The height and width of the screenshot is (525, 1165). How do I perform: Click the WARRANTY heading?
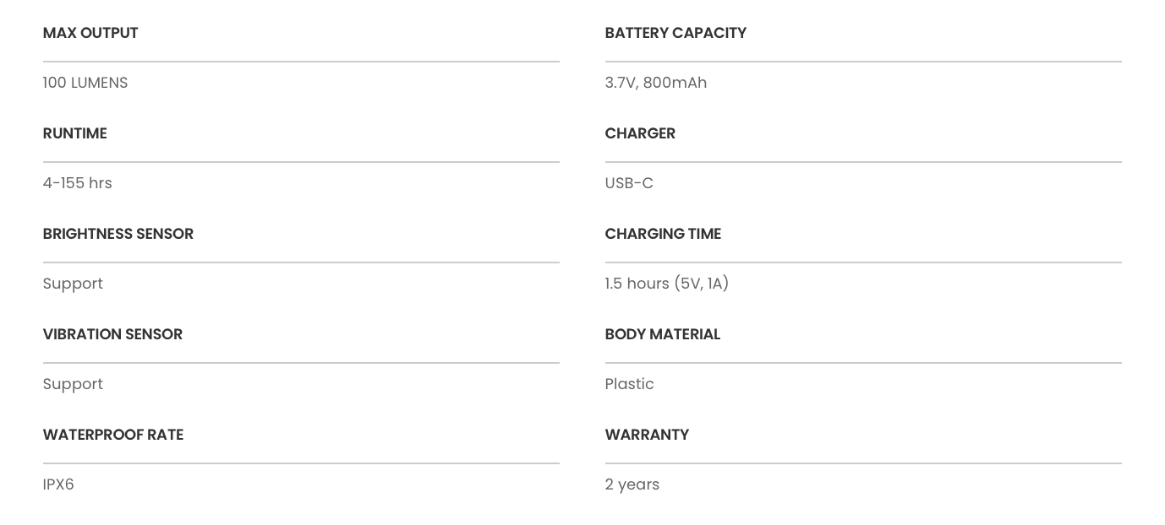(x=647, y=435)
